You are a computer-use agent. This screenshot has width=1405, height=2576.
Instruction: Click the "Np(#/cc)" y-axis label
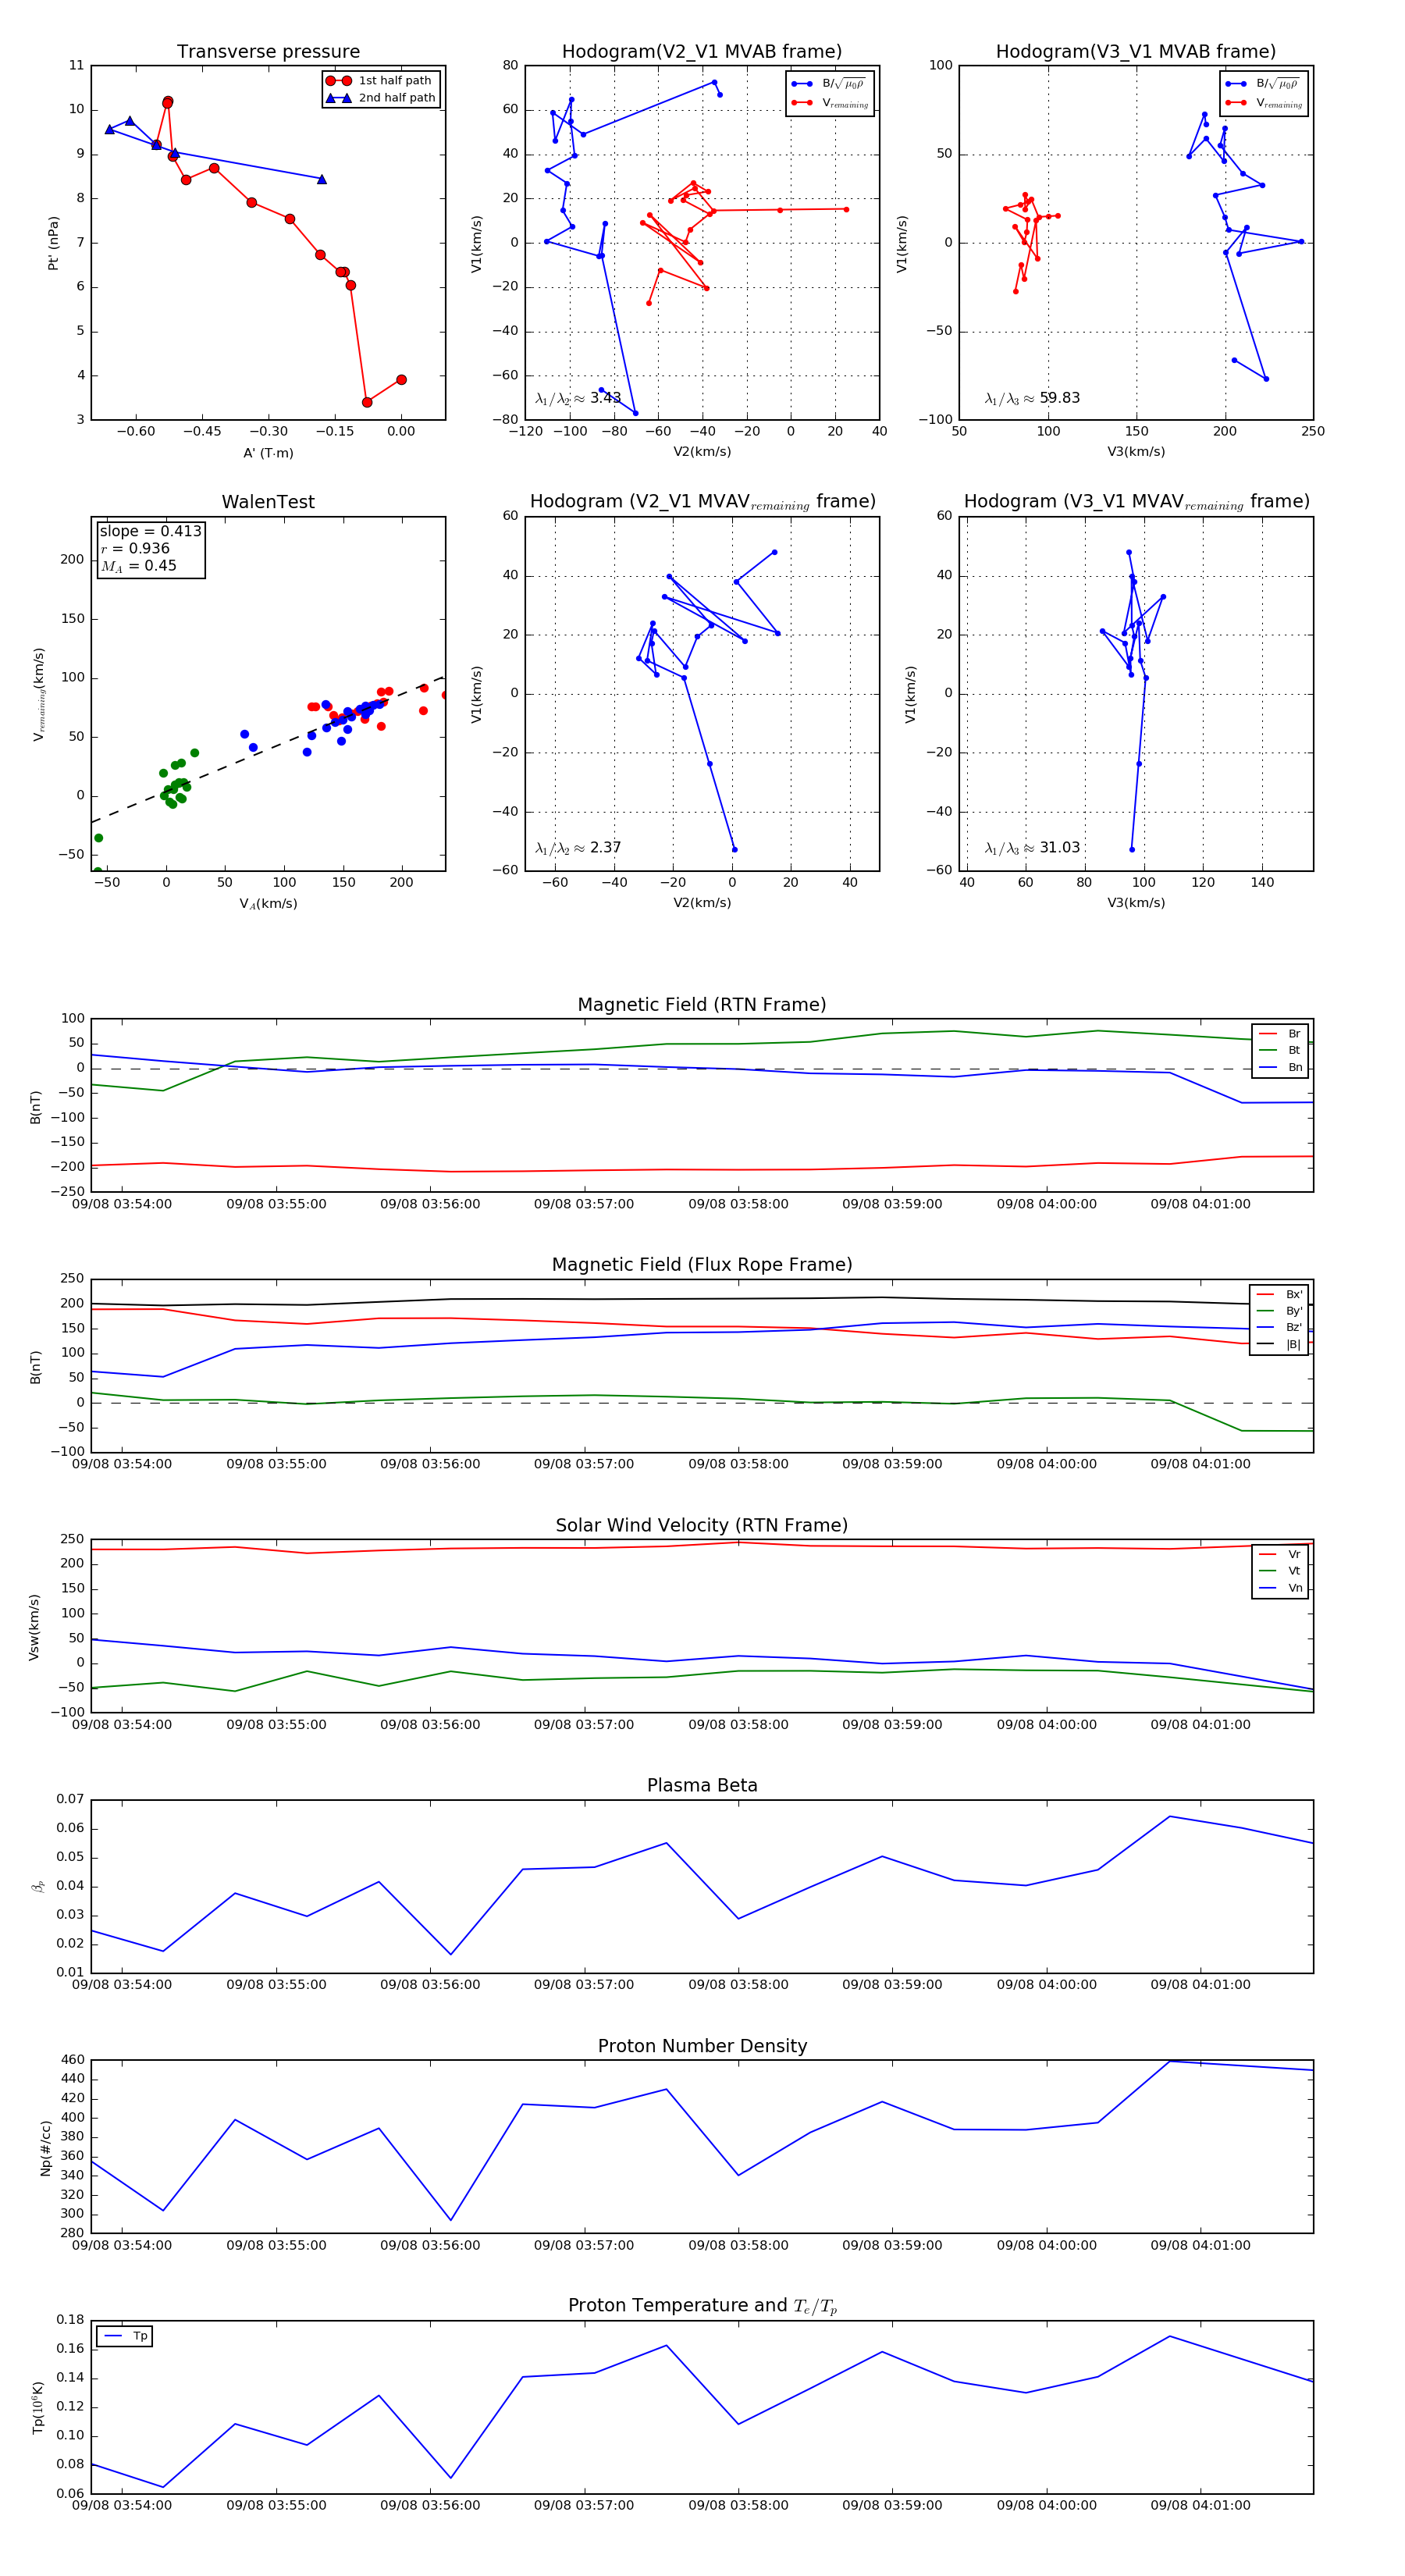tap(45, 2147)
